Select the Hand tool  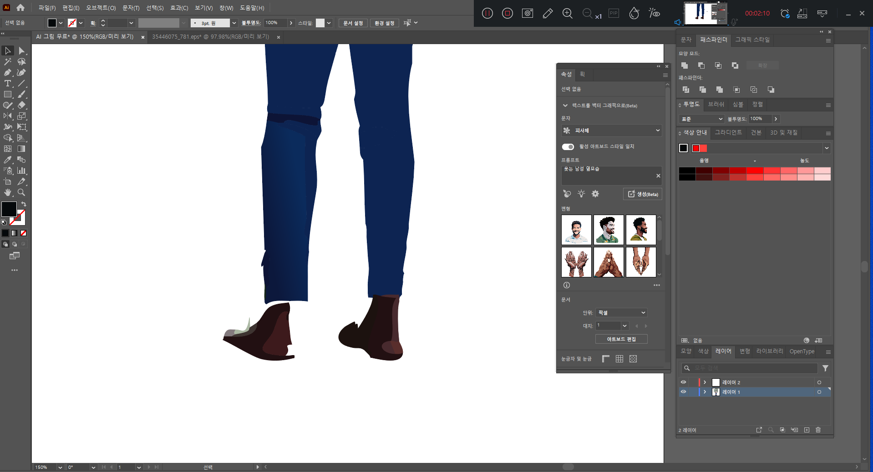click(x=8, y=193)
